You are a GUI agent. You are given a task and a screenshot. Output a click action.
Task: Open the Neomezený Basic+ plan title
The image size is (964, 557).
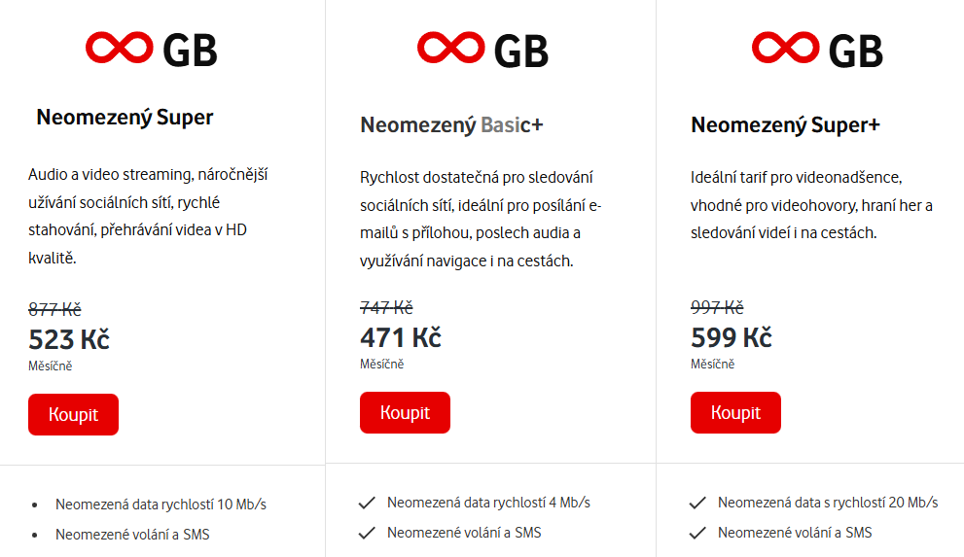451,125
